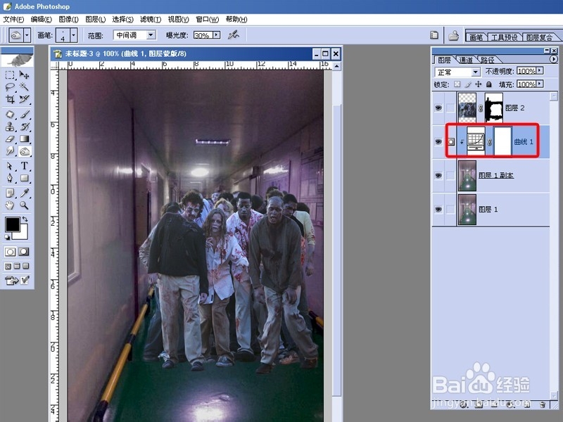This screenshot has height=422, width=563.
Task: Open the 填充 fill slider arrow
Action: pyautogui.click(x=540, y=84)
